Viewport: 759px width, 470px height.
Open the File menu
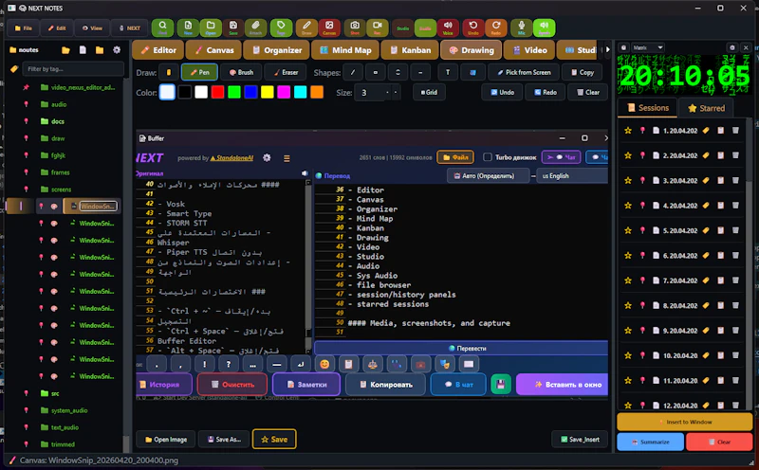coord(23,28)
